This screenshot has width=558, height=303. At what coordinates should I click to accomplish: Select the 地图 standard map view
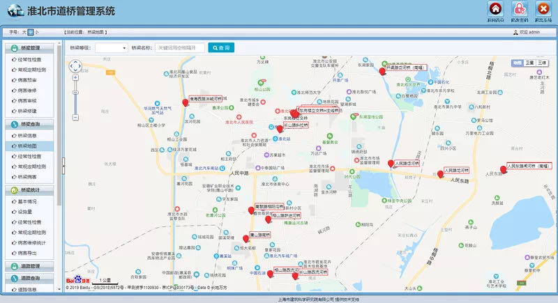click(517, 63)
